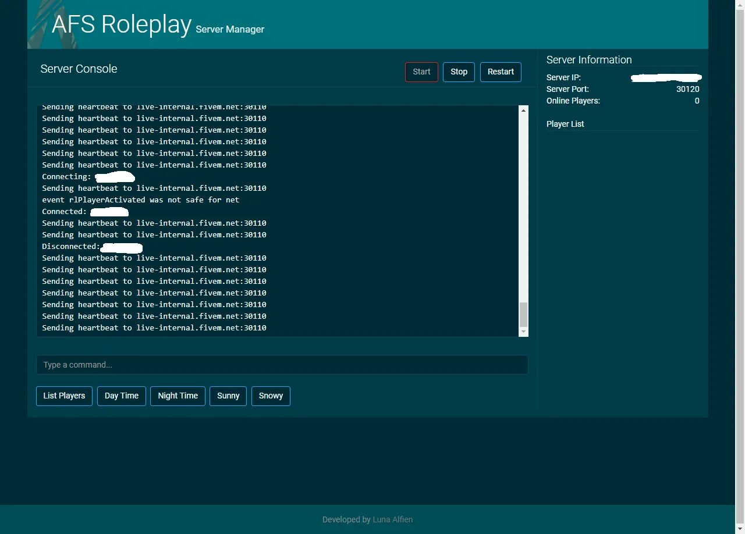Image resolution: width=745 pixels, height=534 pixels.
Task: Select the port value 30120
Action: [x=688, y=89]
